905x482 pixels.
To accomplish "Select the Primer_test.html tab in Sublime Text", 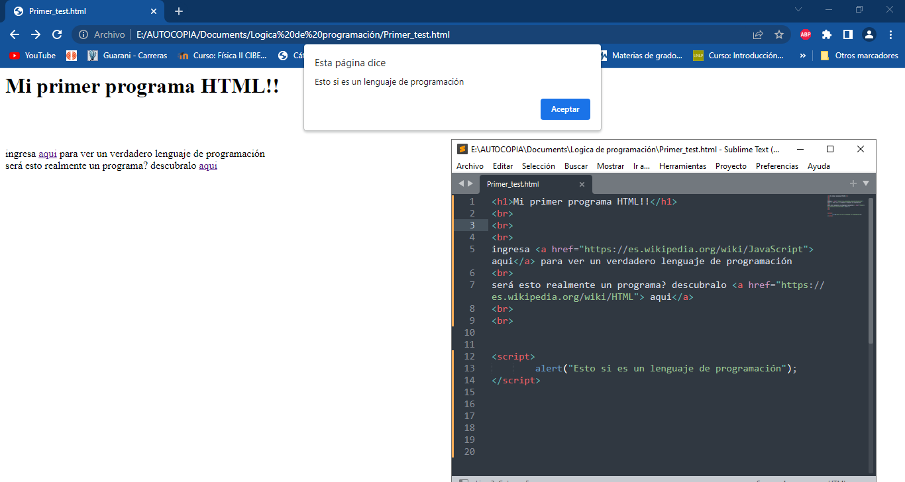I will point(535,184).
